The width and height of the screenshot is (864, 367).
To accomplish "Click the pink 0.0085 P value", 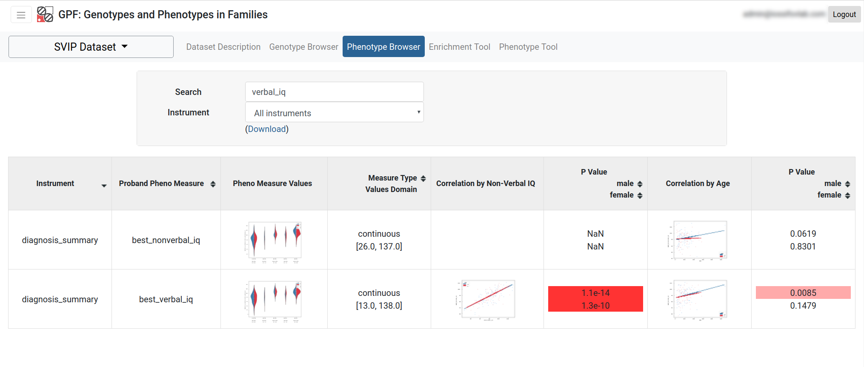I will 803,292.
